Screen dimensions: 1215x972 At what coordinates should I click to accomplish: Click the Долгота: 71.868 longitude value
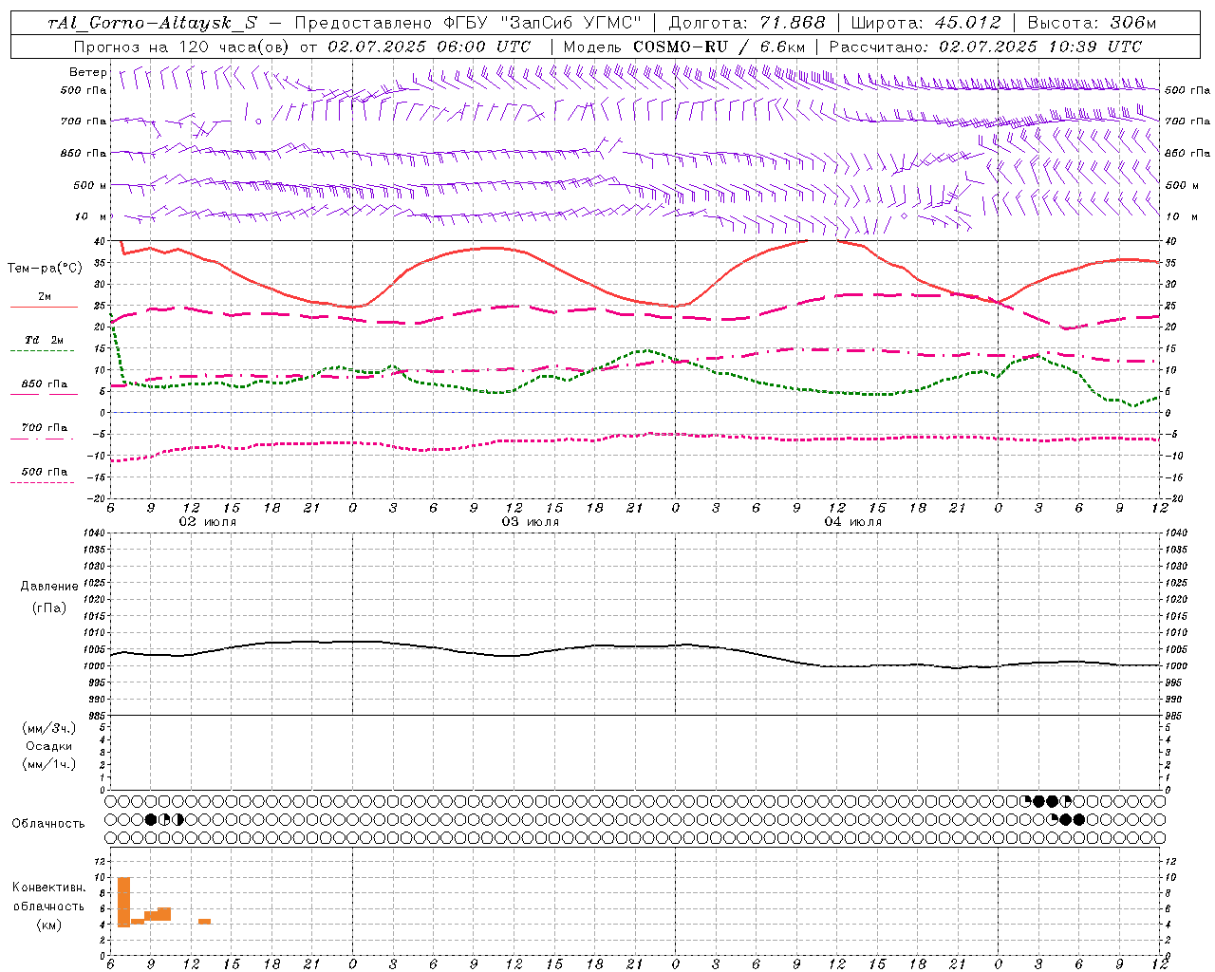tap(747, 23)
